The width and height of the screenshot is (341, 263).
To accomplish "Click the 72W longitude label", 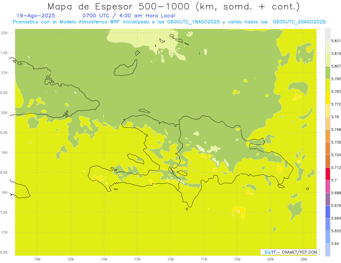I will pos(170,259).
